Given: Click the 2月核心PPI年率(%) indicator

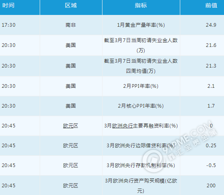Looking at the screenshot, I should (x=141, y=106).
